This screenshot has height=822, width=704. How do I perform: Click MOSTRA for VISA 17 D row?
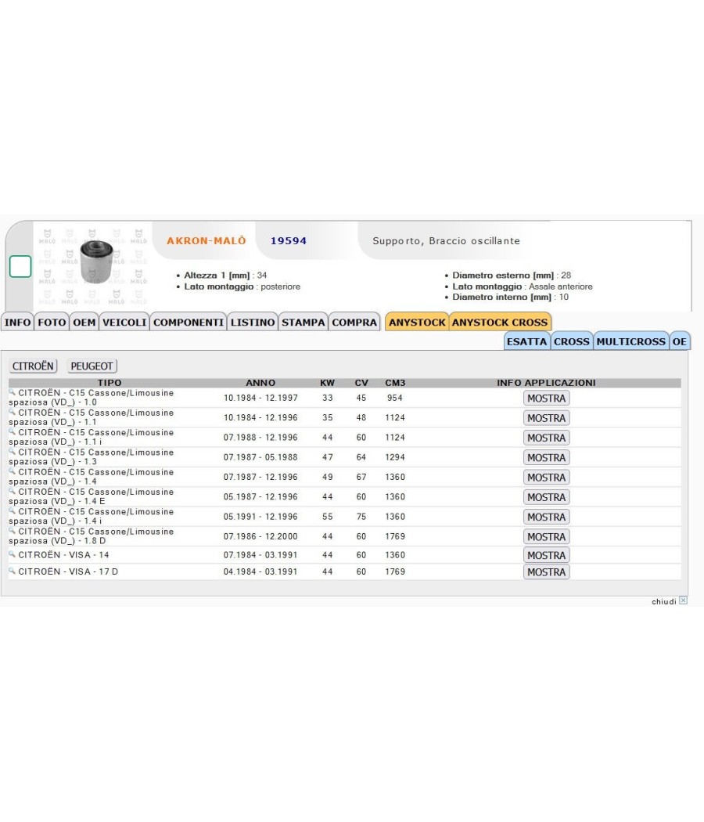tap(546, 572)
